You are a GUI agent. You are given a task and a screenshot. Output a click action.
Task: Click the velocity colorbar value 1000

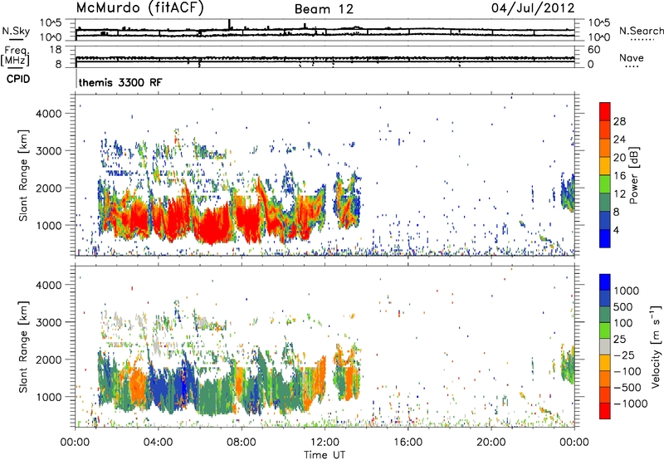click(x=627, y=291)
